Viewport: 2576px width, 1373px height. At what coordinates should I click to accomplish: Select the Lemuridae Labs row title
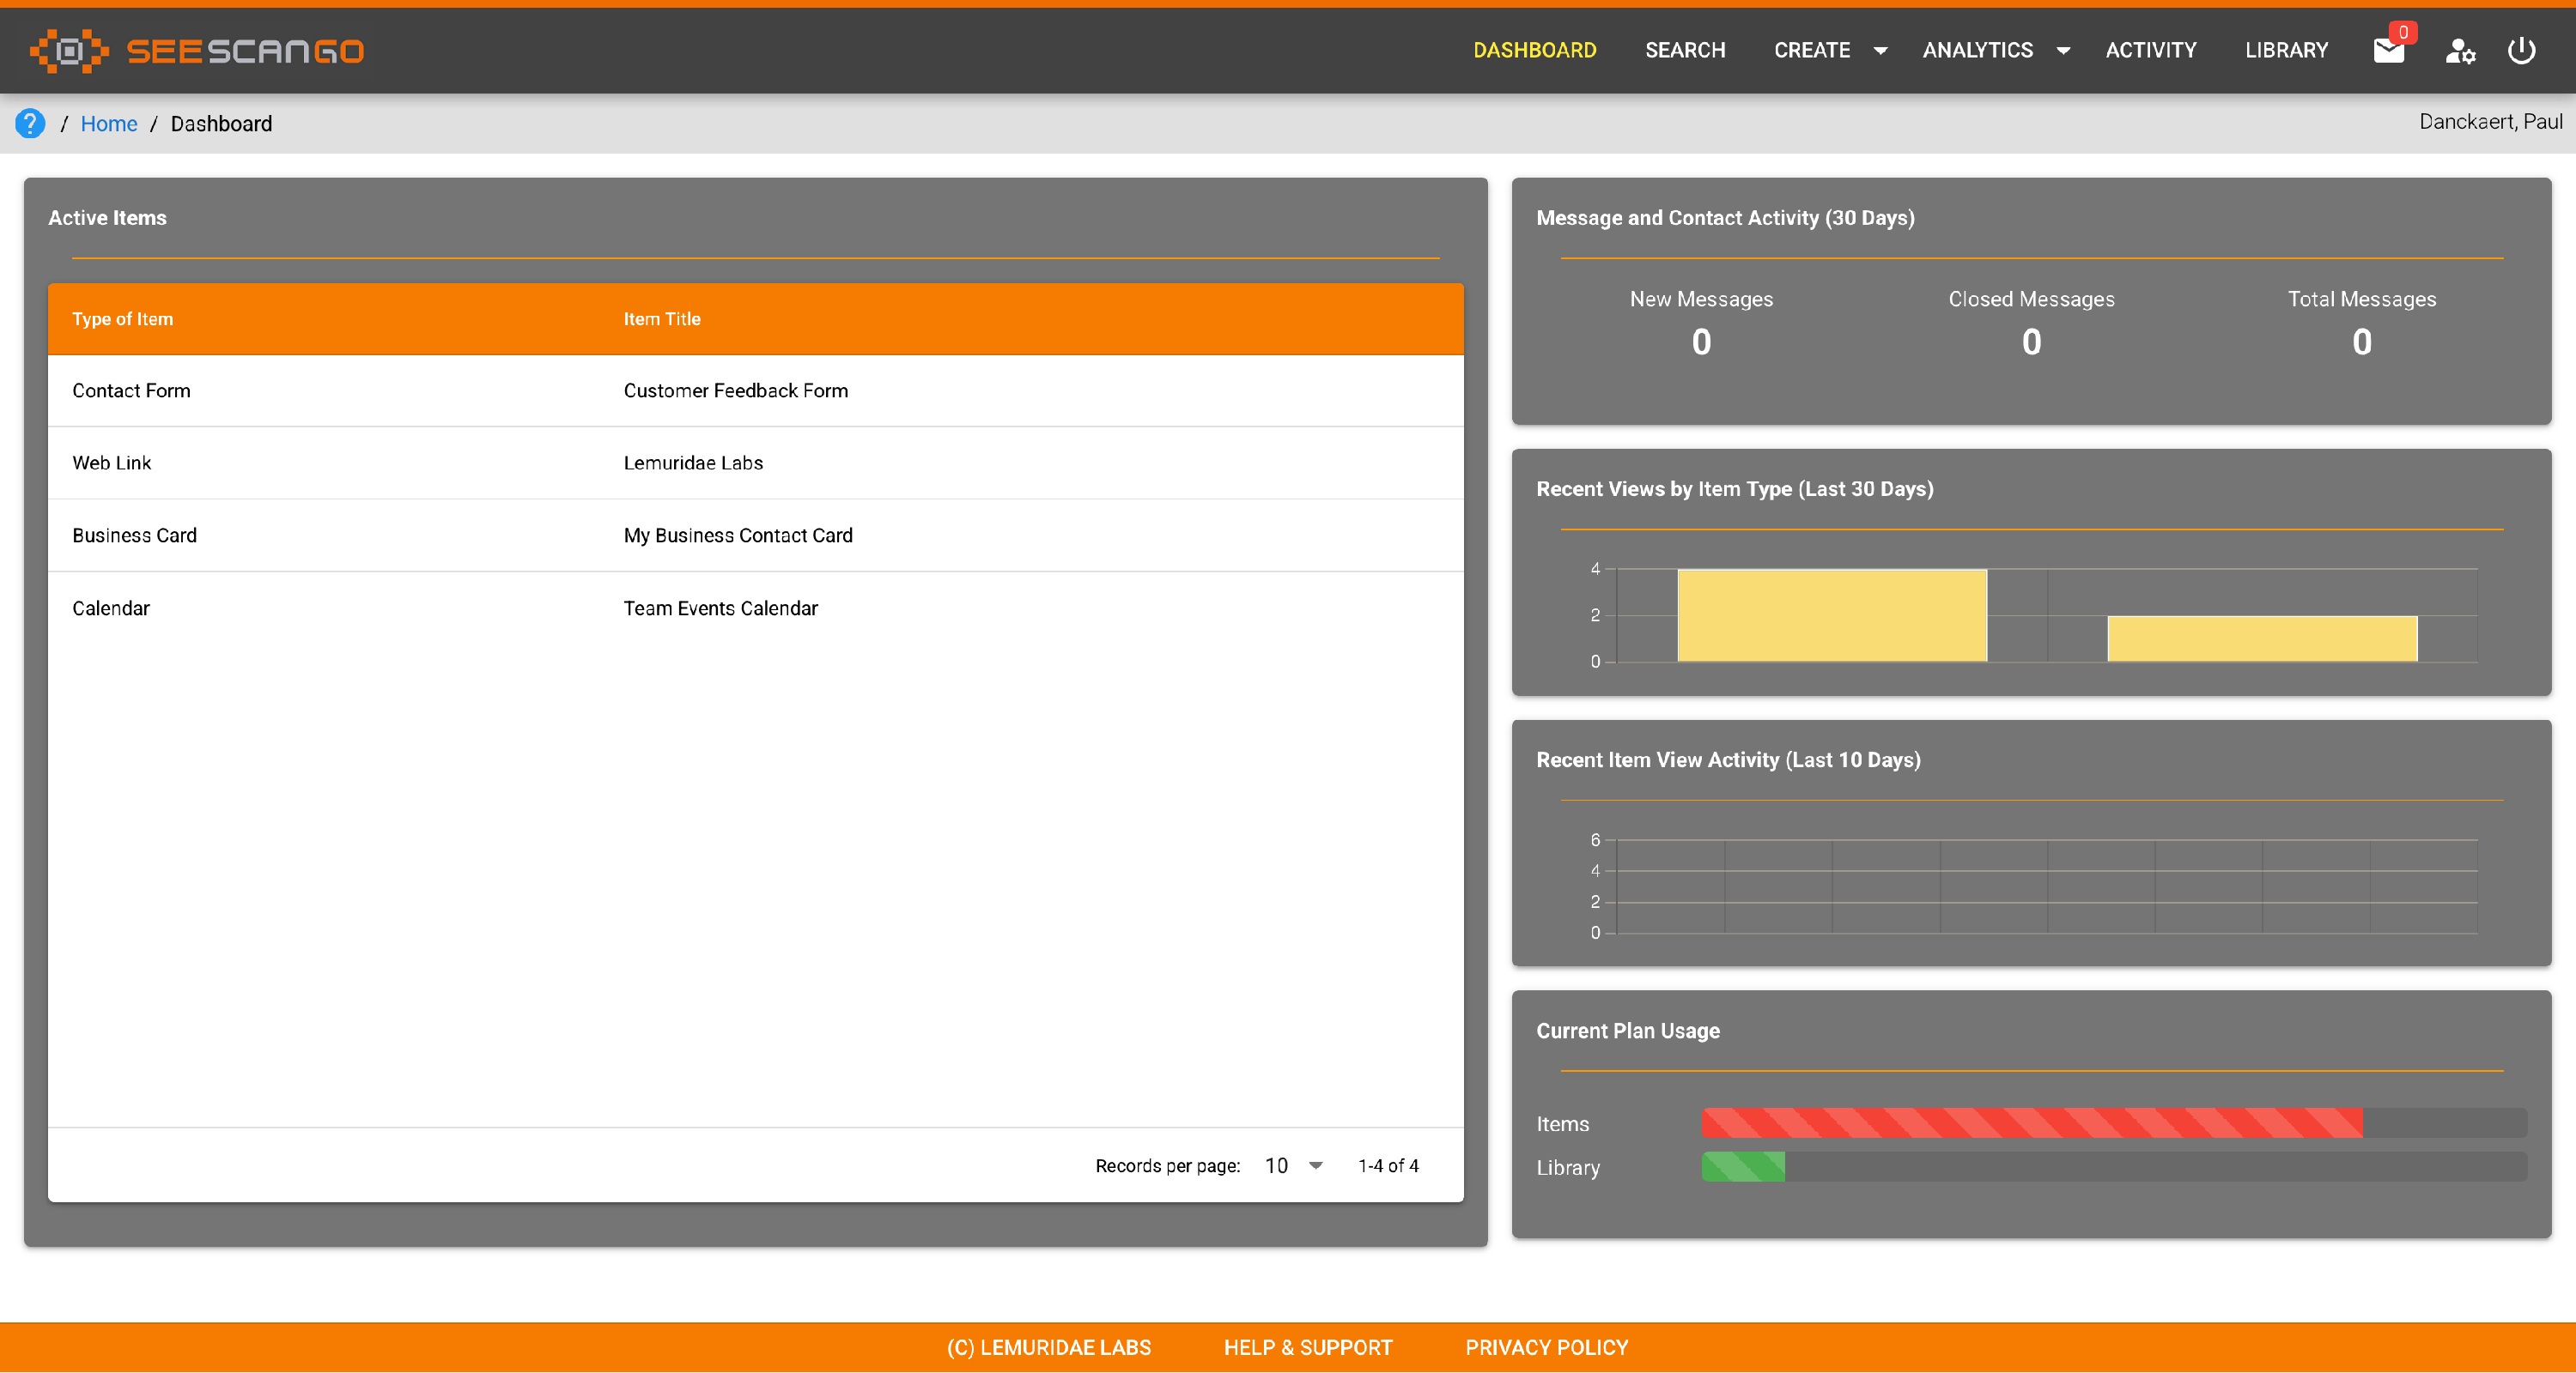693,463
